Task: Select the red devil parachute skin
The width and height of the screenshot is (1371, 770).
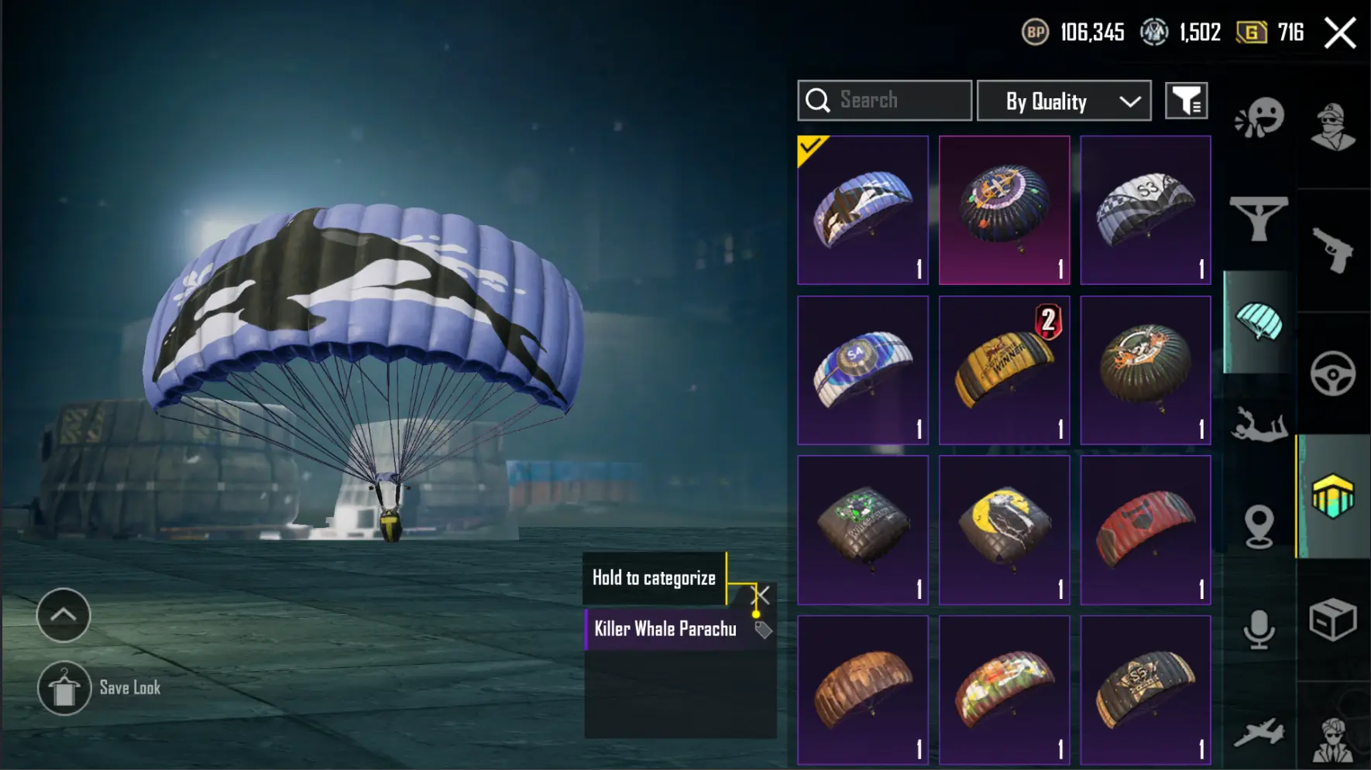Action: coord(1146,530)
